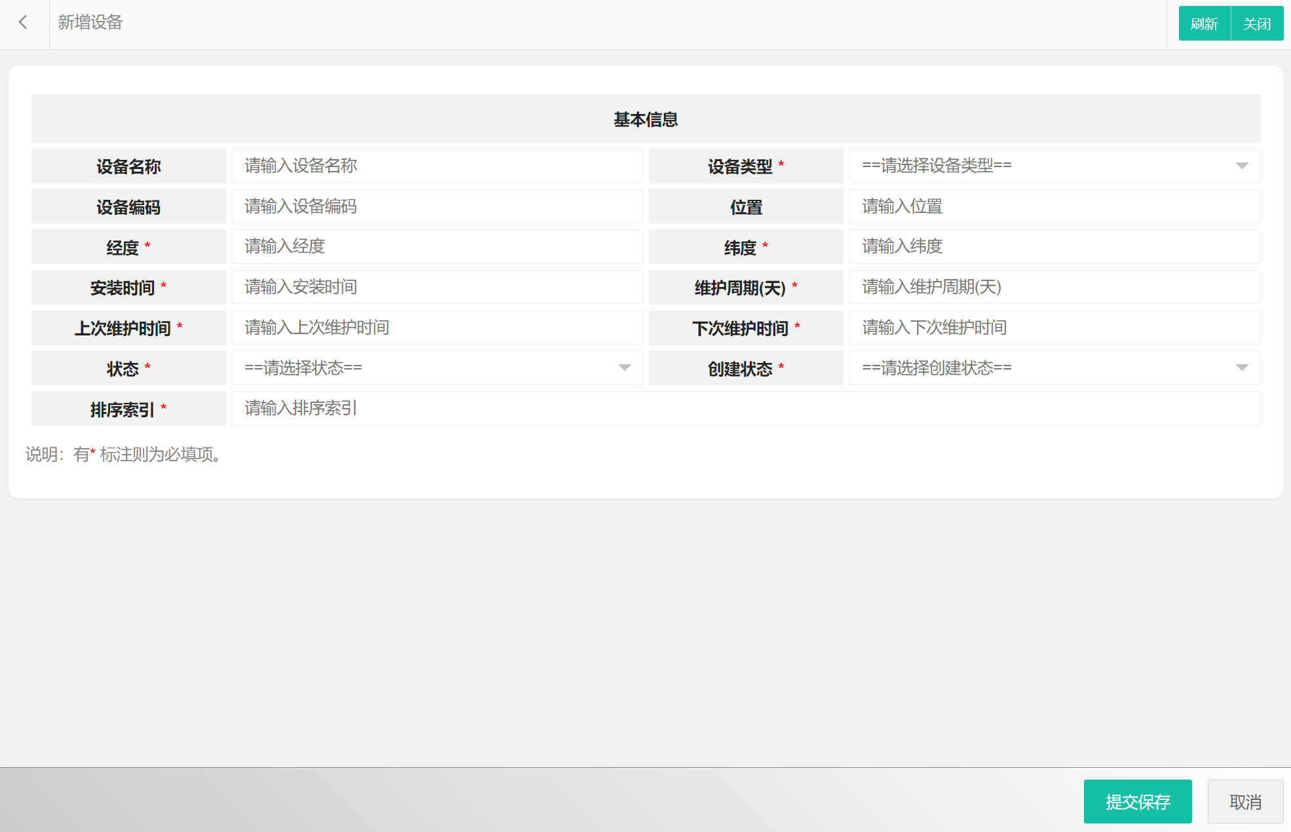Viewport: 1291px width, 832px height.
Task: Click the 经度 longitude input
Action: [436, 247]
